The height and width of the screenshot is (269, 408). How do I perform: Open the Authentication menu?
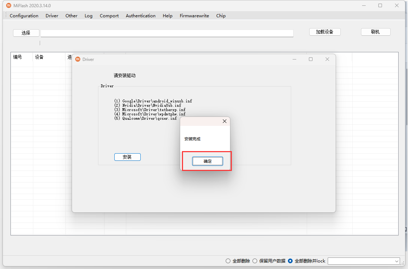[x=140, y=16]
